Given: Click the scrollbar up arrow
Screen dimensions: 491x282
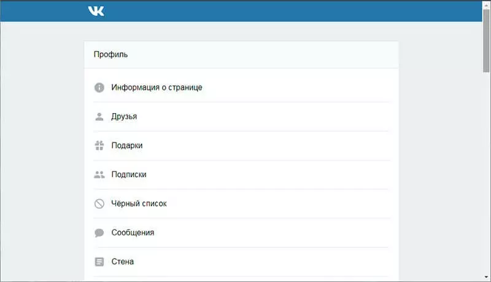Looking at the screenshot, I should 486,4.
